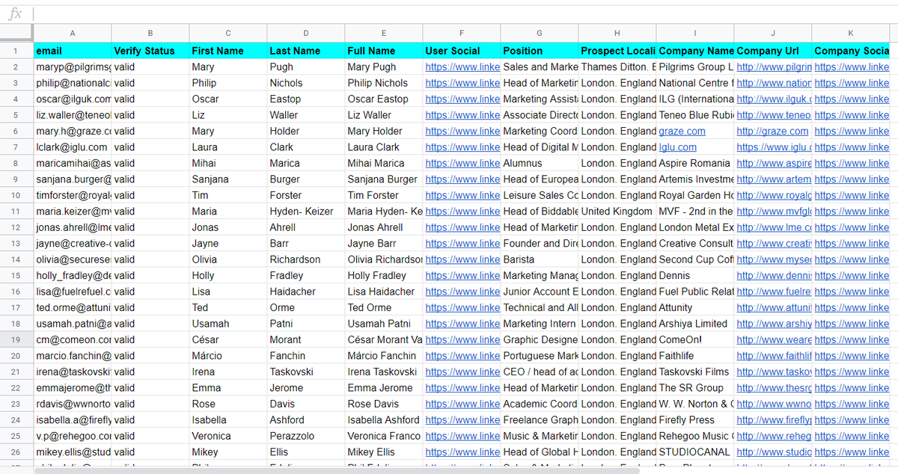Click the 'Full Name' header cell
898x474 pixels.
coord(384,51)
